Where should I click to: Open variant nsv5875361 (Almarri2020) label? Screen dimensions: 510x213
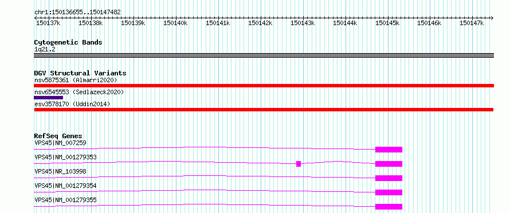click(x=76, y=80)
